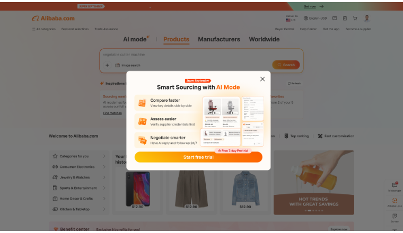Click the Image search camera icon
Viewport: 403px width, 233px height.
tap(118, 65)
